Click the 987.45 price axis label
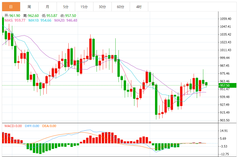This screenshot has width=238, height=157. tap(225, 66)
